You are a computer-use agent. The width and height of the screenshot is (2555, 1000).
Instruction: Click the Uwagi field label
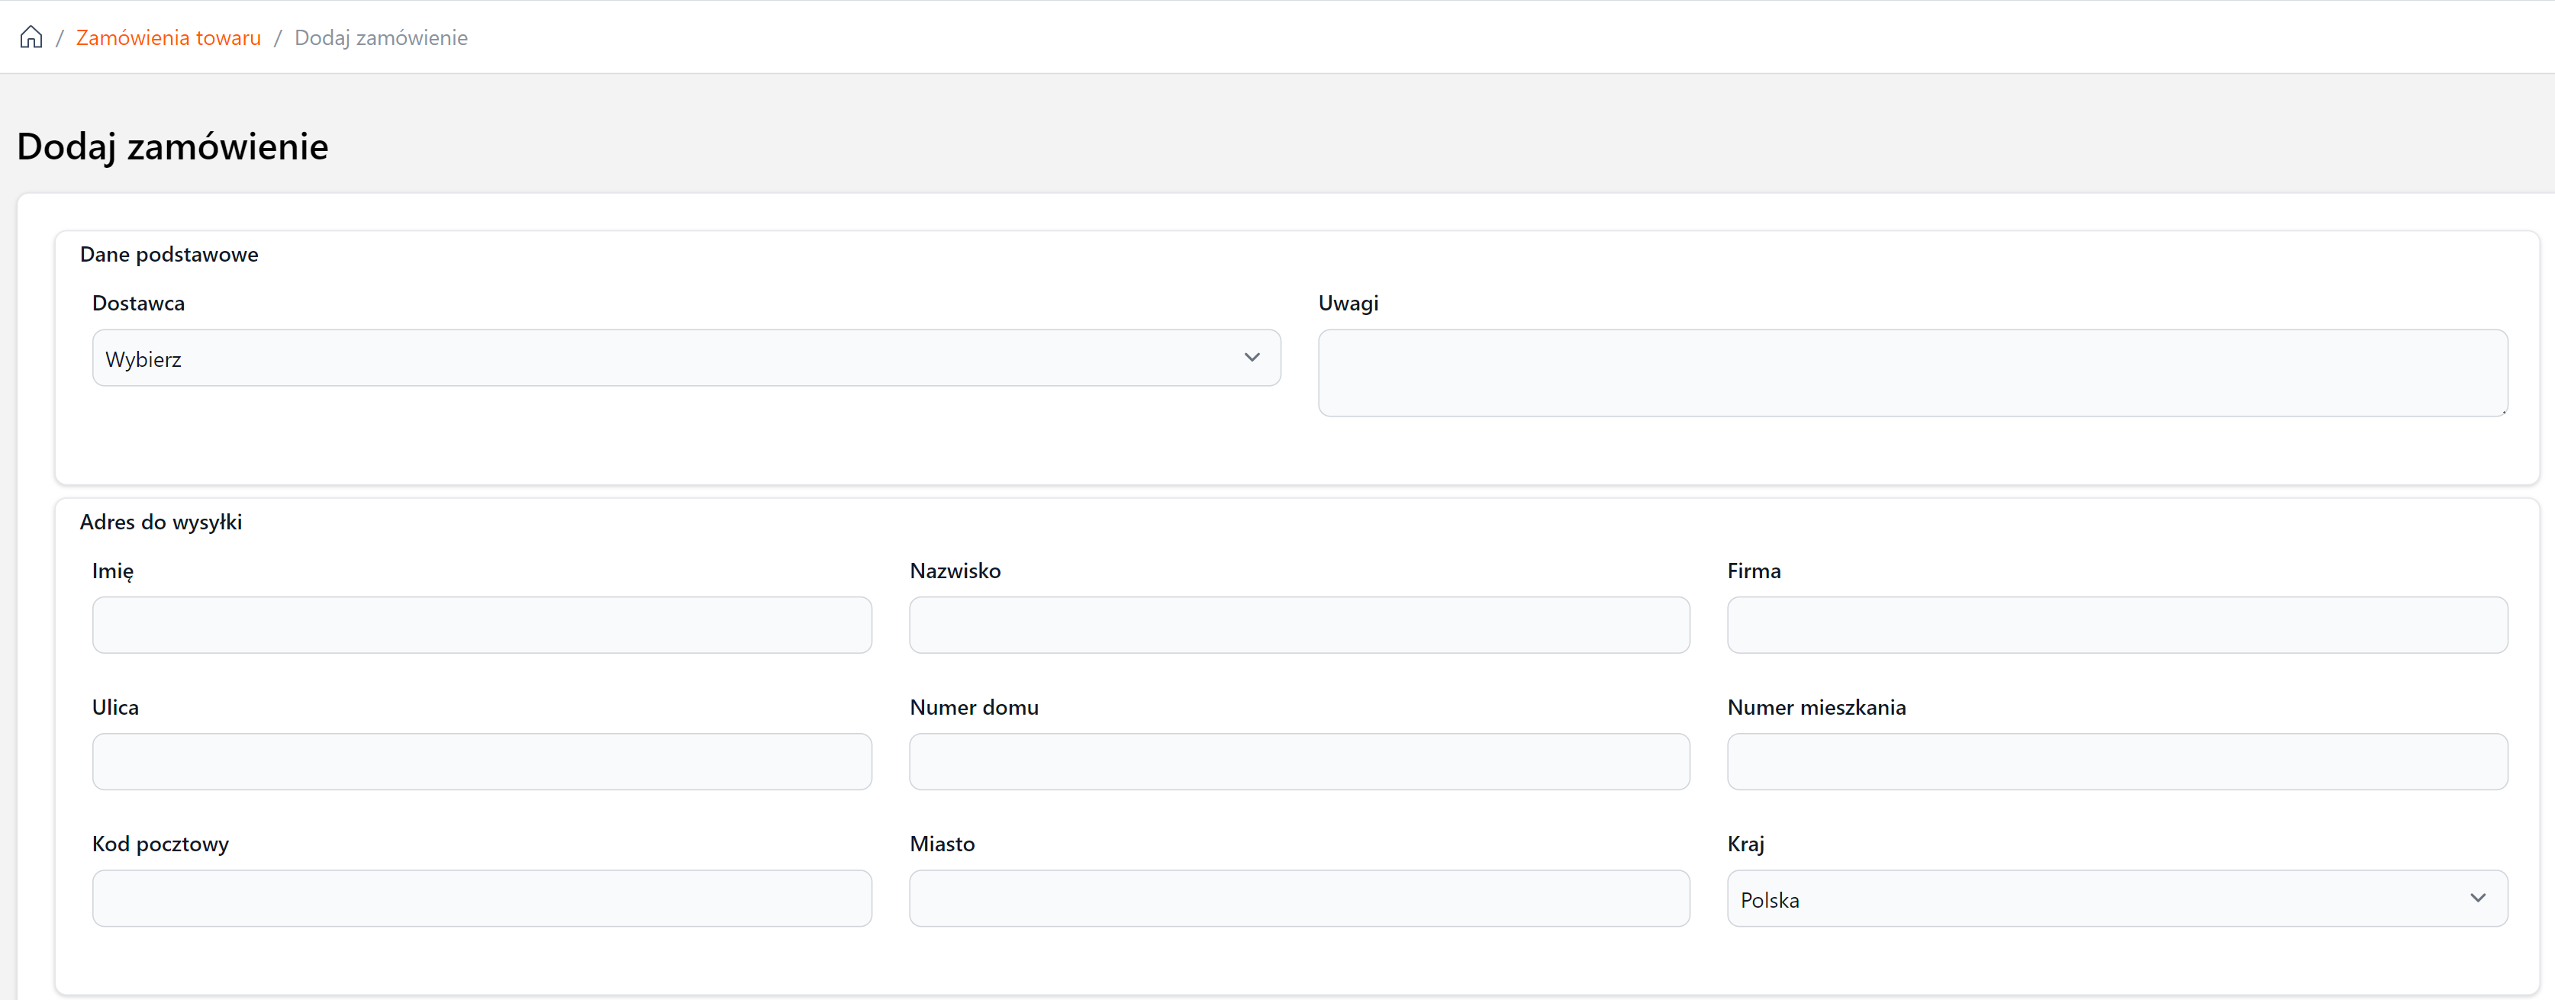pyautogui.click(x=1347, y=304)
